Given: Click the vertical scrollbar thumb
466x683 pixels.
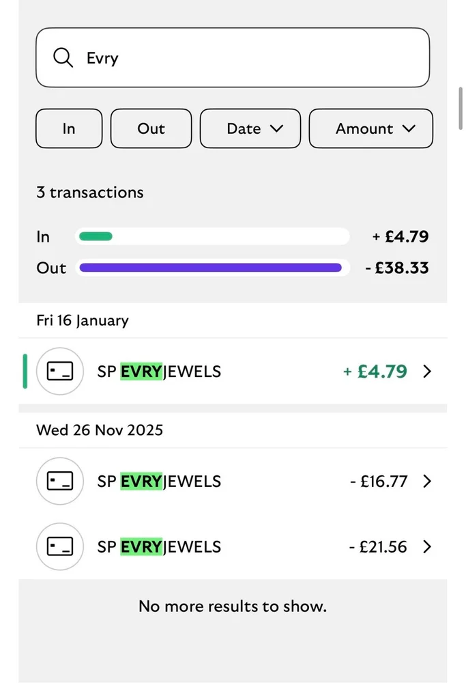Looking at the screenshot, I should click(461, 108).
